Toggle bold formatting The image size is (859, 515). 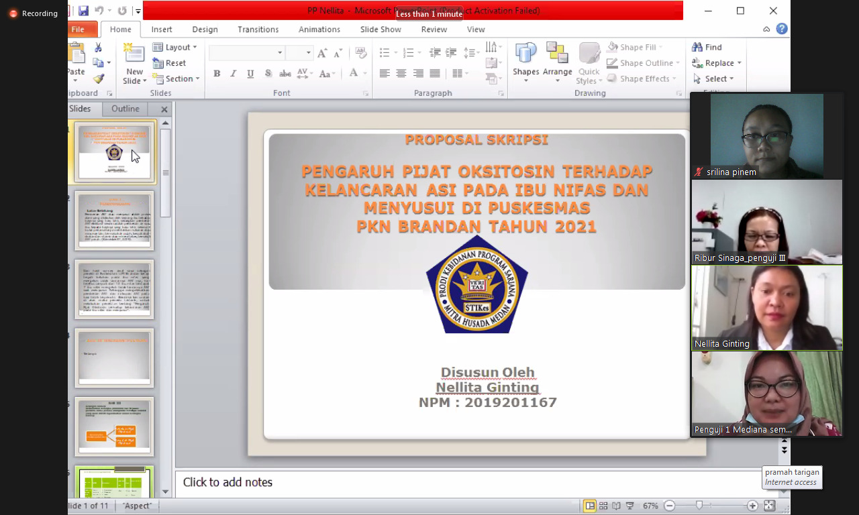coord(217,74)
